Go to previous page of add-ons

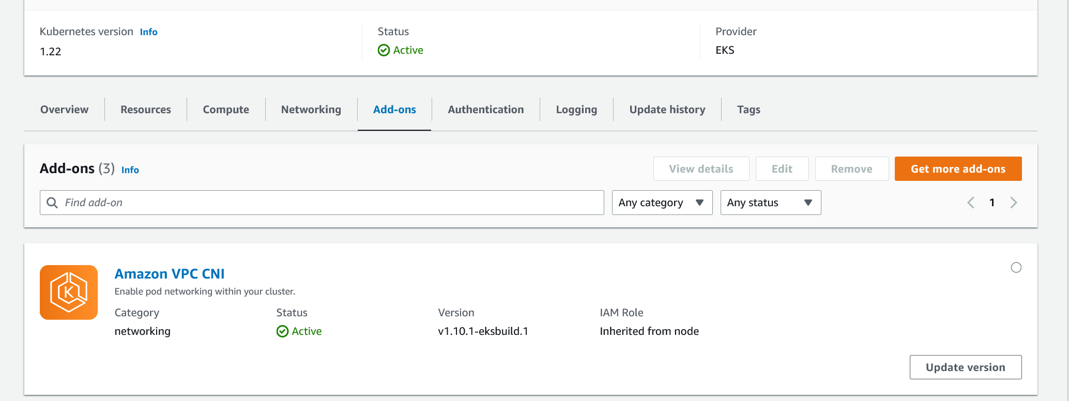971,203
